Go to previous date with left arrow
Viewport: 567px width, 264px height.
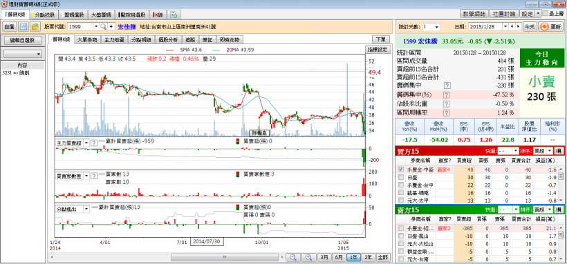click(512, 27)
